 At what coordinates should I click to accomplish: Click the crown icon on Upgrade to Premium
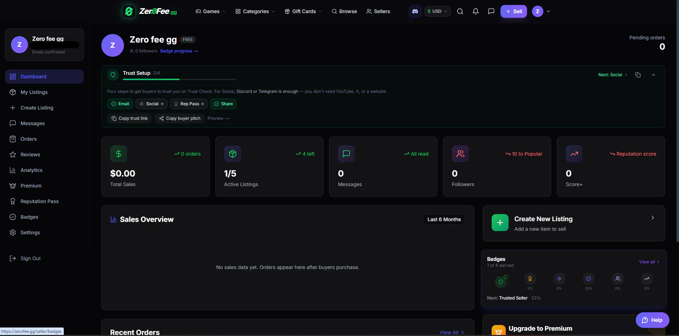[499, 330]
